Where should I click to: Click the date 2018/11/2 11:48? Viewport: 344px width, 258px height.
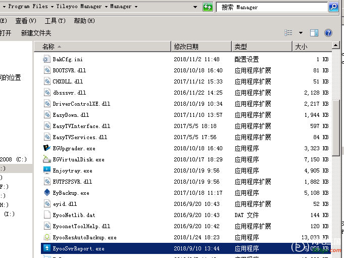[x=196, y=59]
